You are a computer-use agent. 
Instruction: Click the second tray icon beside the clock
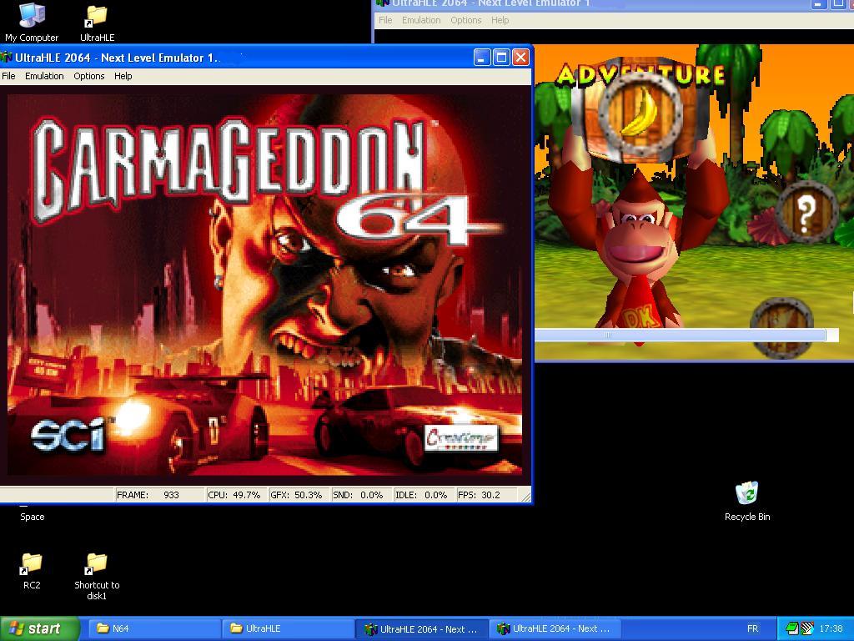click(807, 628)
